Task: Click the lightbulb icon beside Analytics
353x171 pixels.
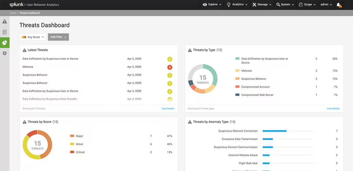Action: [229, 4]
